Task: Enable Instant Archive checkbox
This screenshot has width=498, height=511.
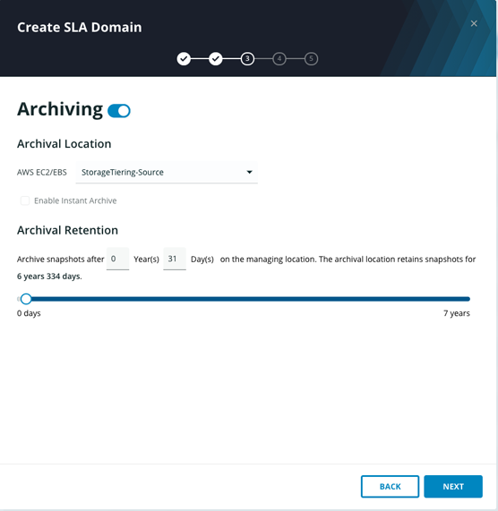Action: pos(25,200)
